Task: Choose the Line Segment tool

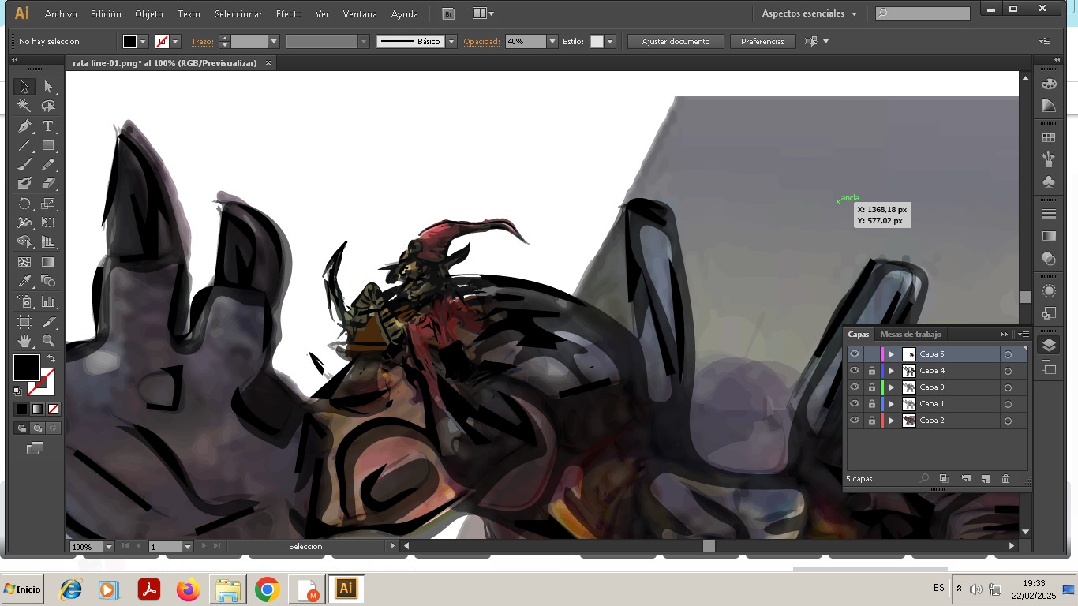Action: pos(24,146)
